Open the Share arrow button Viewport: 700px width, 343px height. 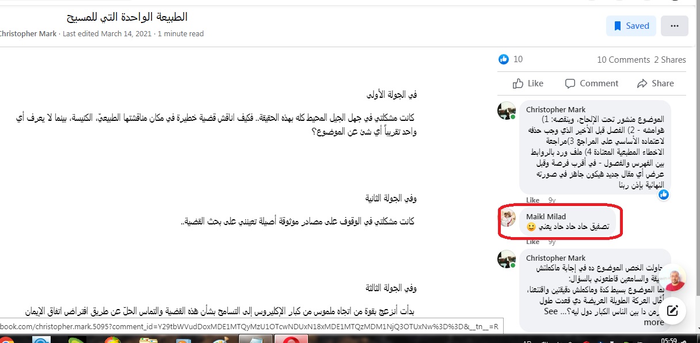655,83
